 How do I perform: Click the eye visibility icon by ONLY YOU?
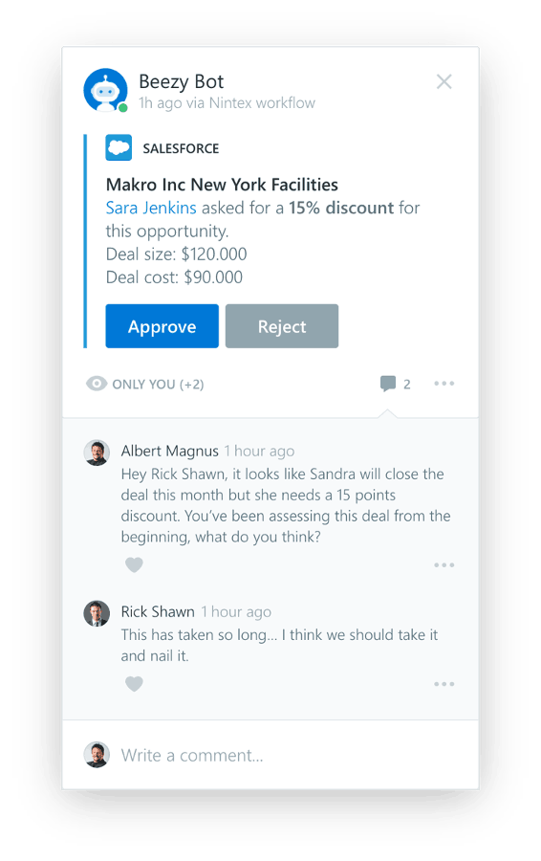click(x=97, y=384)
